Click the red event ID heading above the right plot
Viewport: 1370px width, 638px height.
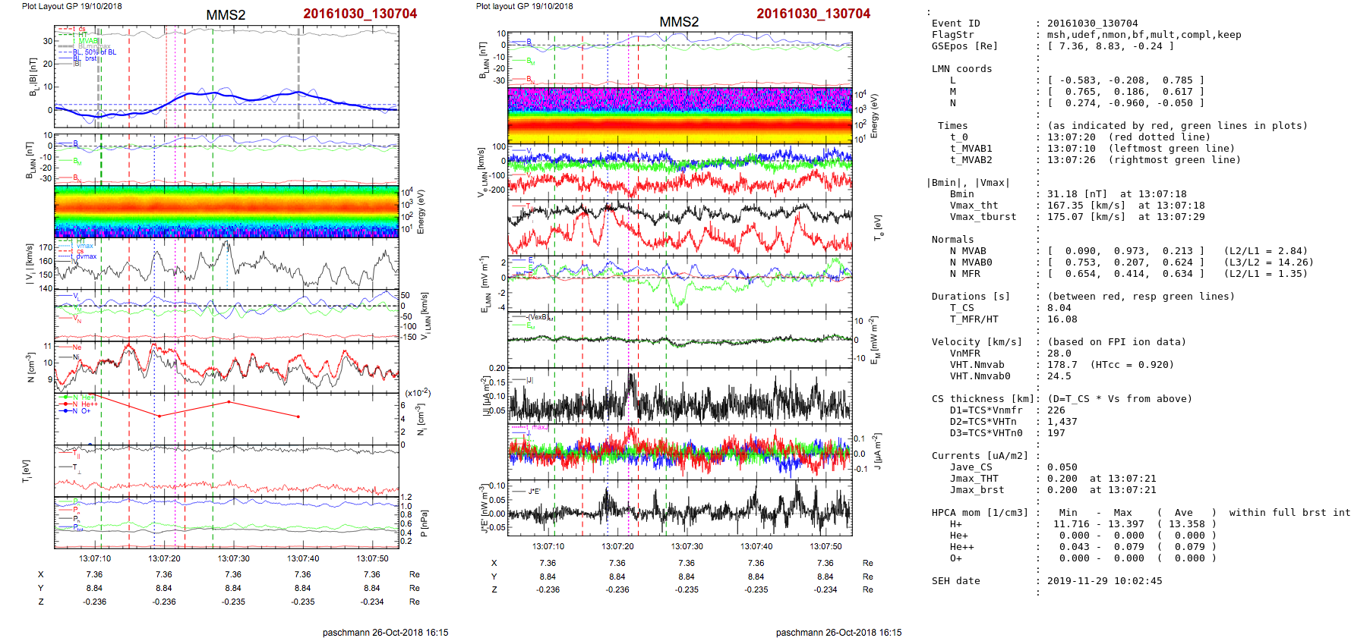point(813,14)
